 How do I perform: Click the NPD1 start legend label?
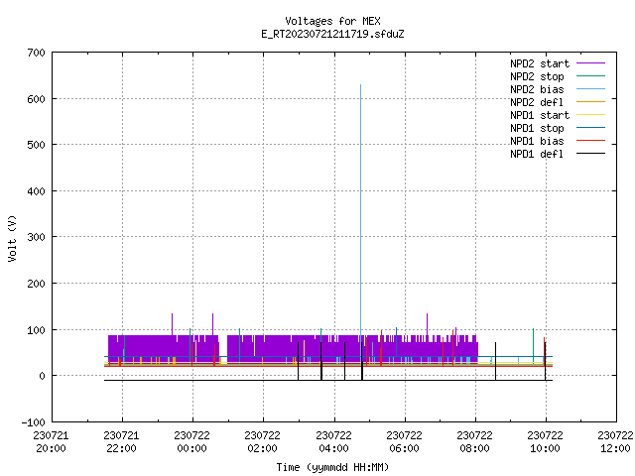pos(540,115)
